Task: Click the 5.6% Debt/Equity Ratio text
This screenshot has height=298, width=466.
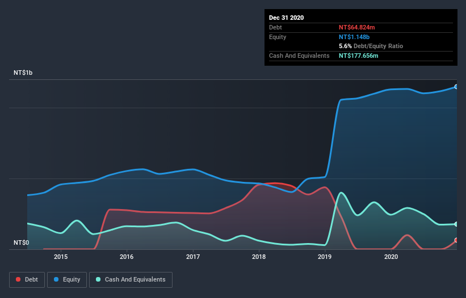Action: point(371,46)
